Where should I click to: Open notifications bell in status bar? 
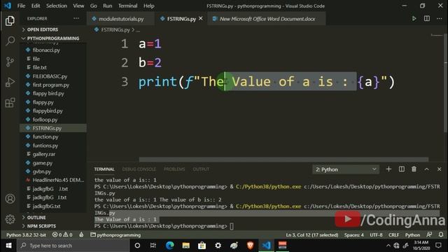pos(441,235)
